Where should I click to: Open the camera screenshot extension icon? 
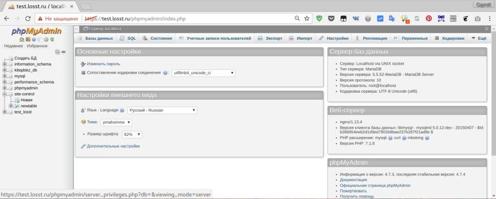(x=478, y=19)
